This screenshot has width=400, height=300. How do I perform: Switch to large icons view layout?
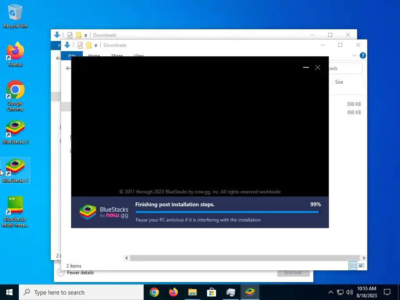click(361, 266)
